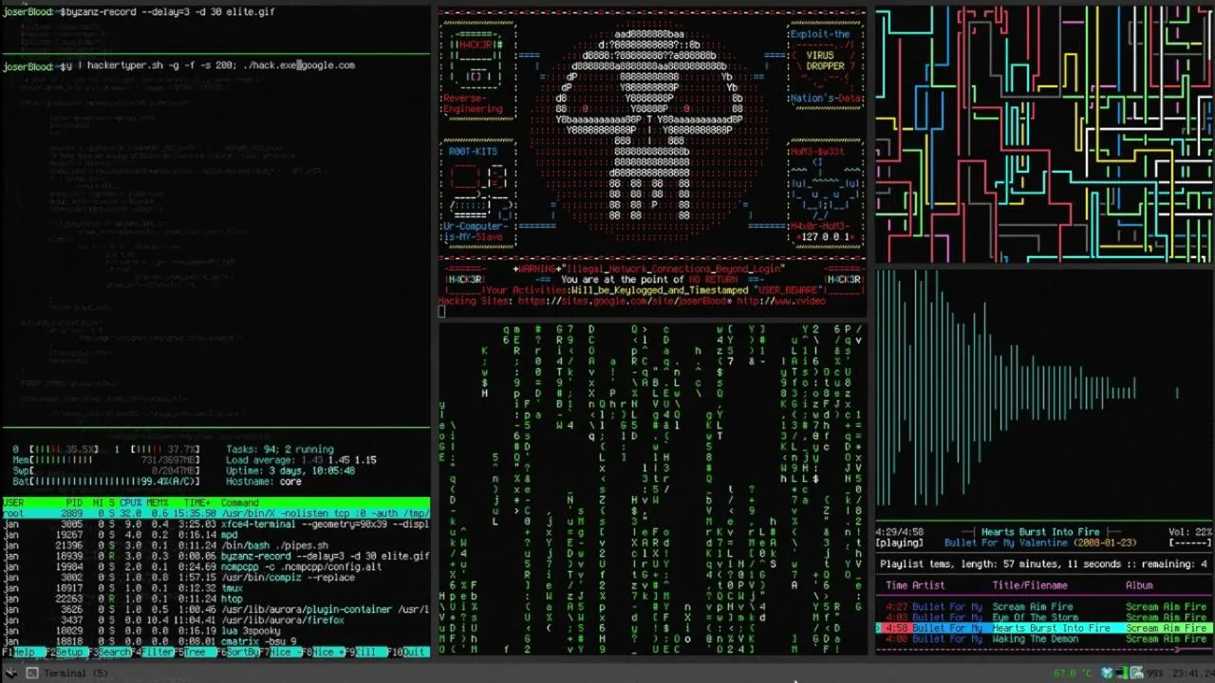Select the mpd process row in htop
This screenshot has width=1215, height=683.
(215, 534)
